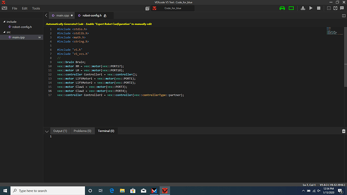
Task: Open the feedback chat icon
Action: (342, 8)
